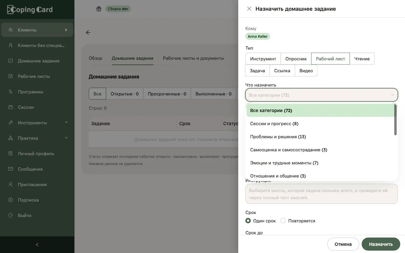Click the Подписка sidebar icon

11,200
